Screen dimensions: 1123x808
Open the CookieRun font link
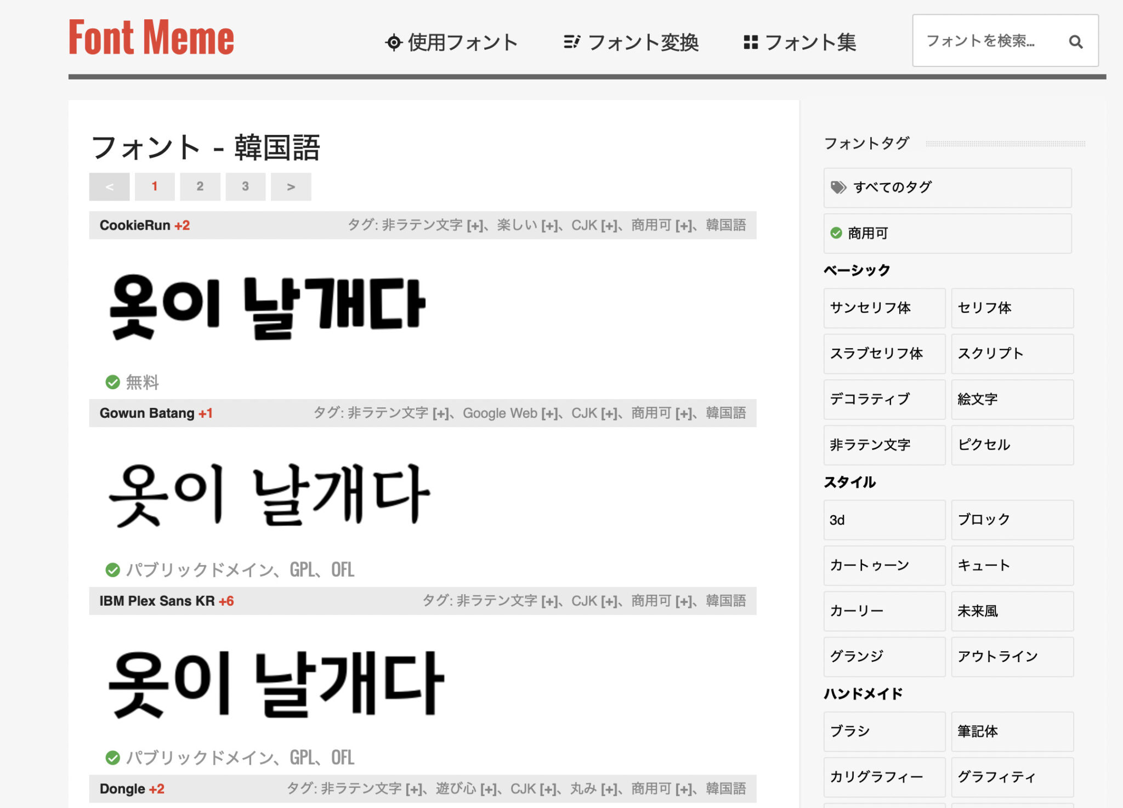[x=135, y=225]
